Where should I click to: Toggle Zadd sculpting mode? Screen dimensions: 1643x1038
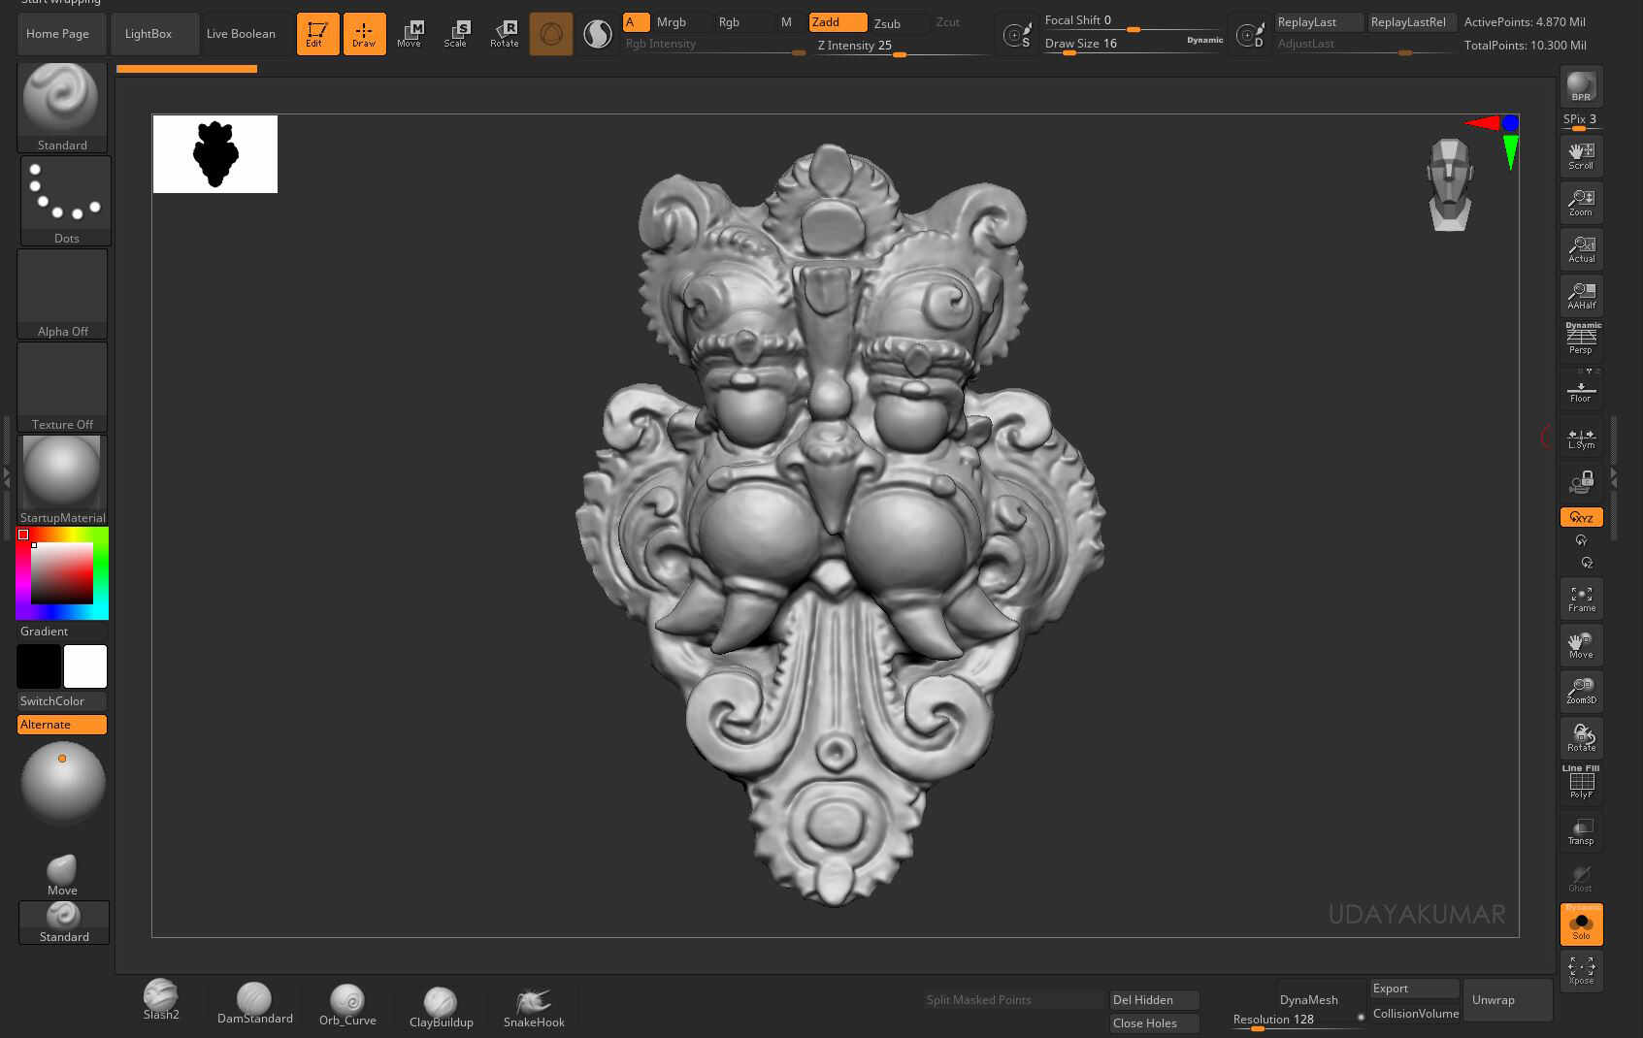coord(836,21)
